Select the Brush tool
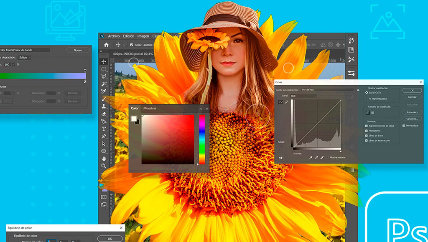Screen dimensions: 428x242 pos(104,99)
